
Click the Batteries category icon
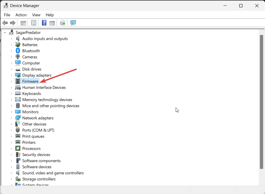(x=18, y=44)
